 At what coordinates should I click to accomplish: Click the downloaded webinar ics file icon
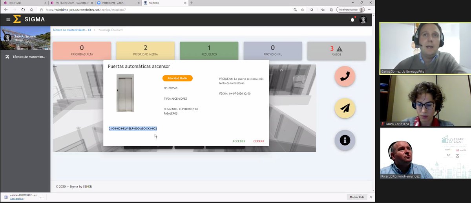tap(6, 197)
